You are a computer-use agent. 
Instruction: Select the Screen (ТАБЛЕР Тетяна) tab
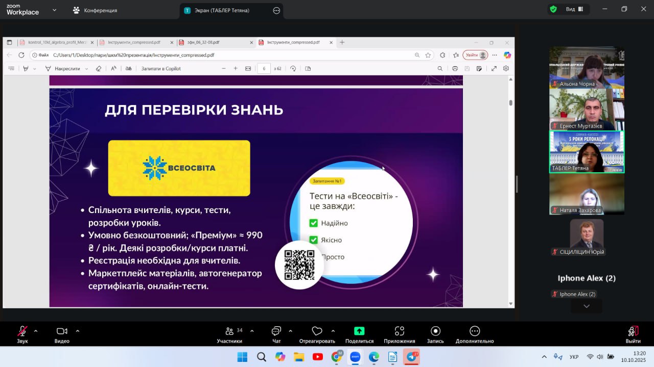point(222,10)
